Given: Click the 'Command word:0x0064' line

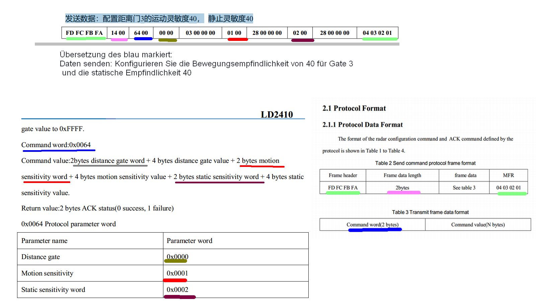Looking at the screenshot, I should pos(56,145).
